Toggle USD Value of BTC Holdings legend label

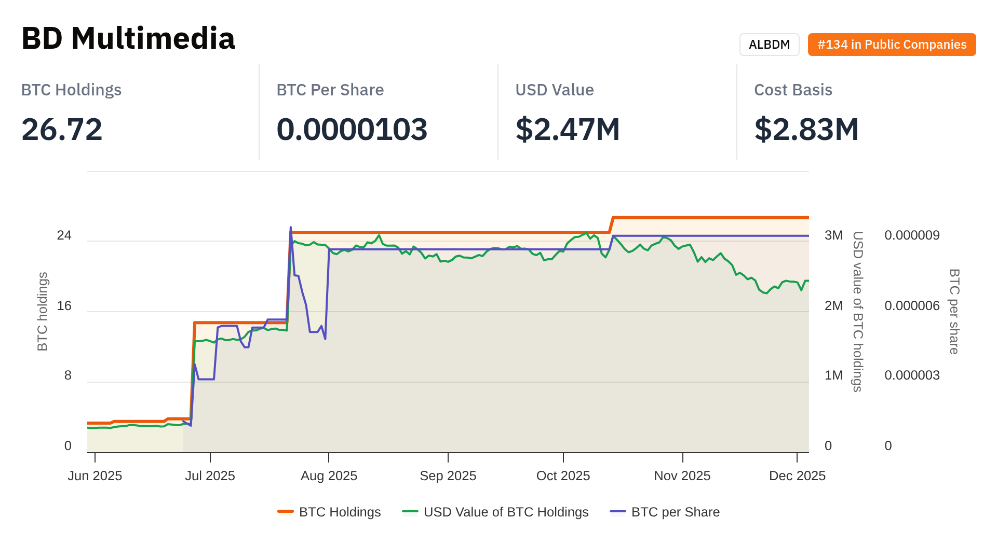(506, 512)
